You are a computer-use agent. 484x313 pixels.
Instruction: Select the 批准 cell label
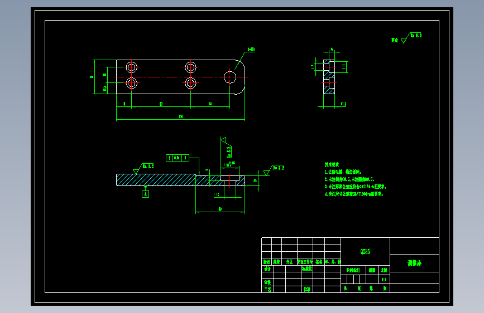pyautogui.click(x=307, y=289)
